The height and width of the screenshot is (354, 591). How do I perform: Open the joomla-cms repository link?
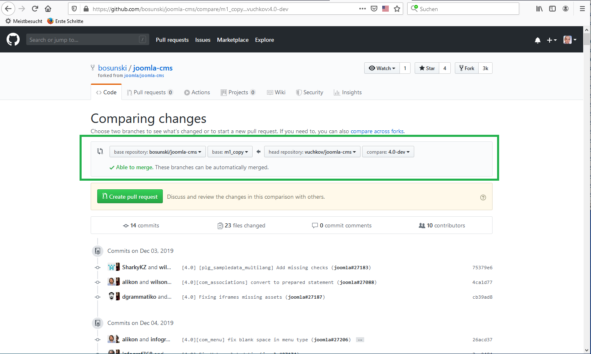[153, 68]
